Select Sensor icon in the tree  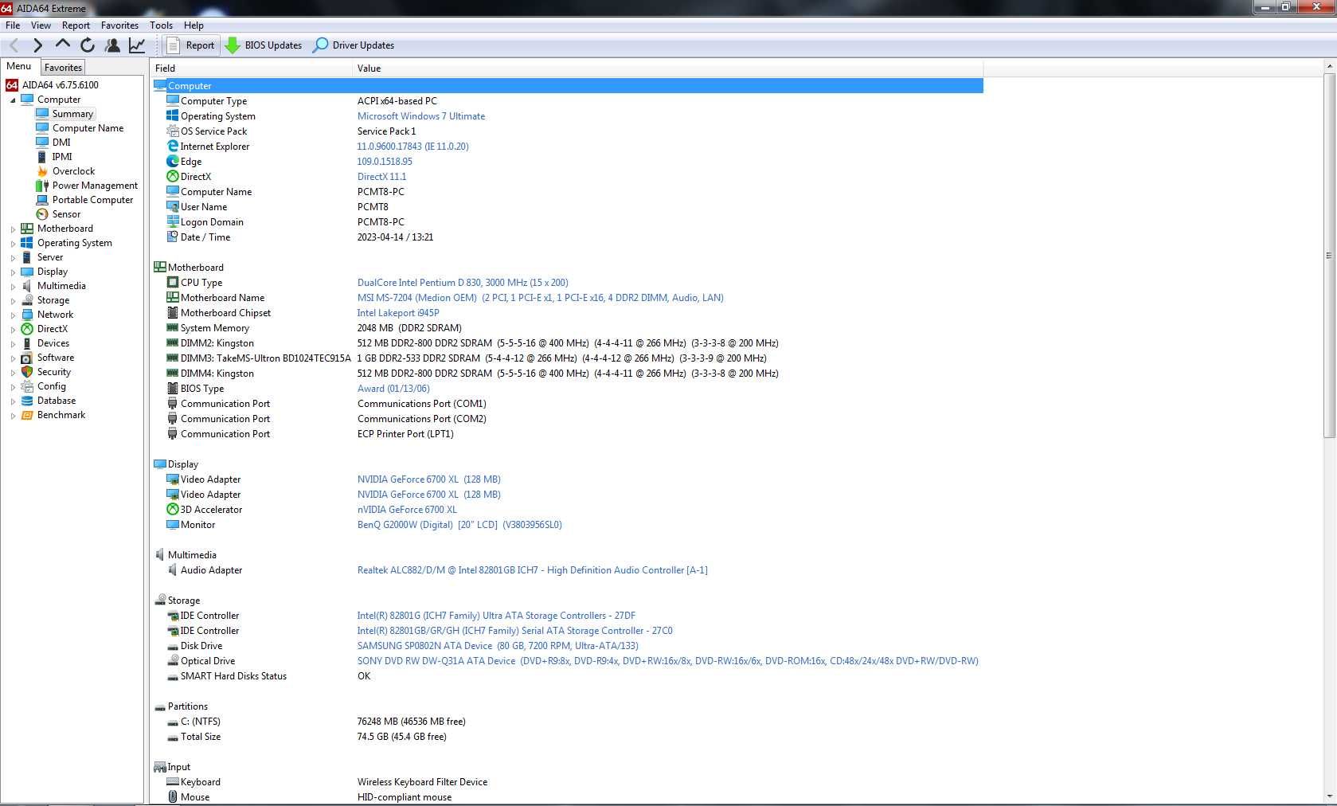[42, 214]
